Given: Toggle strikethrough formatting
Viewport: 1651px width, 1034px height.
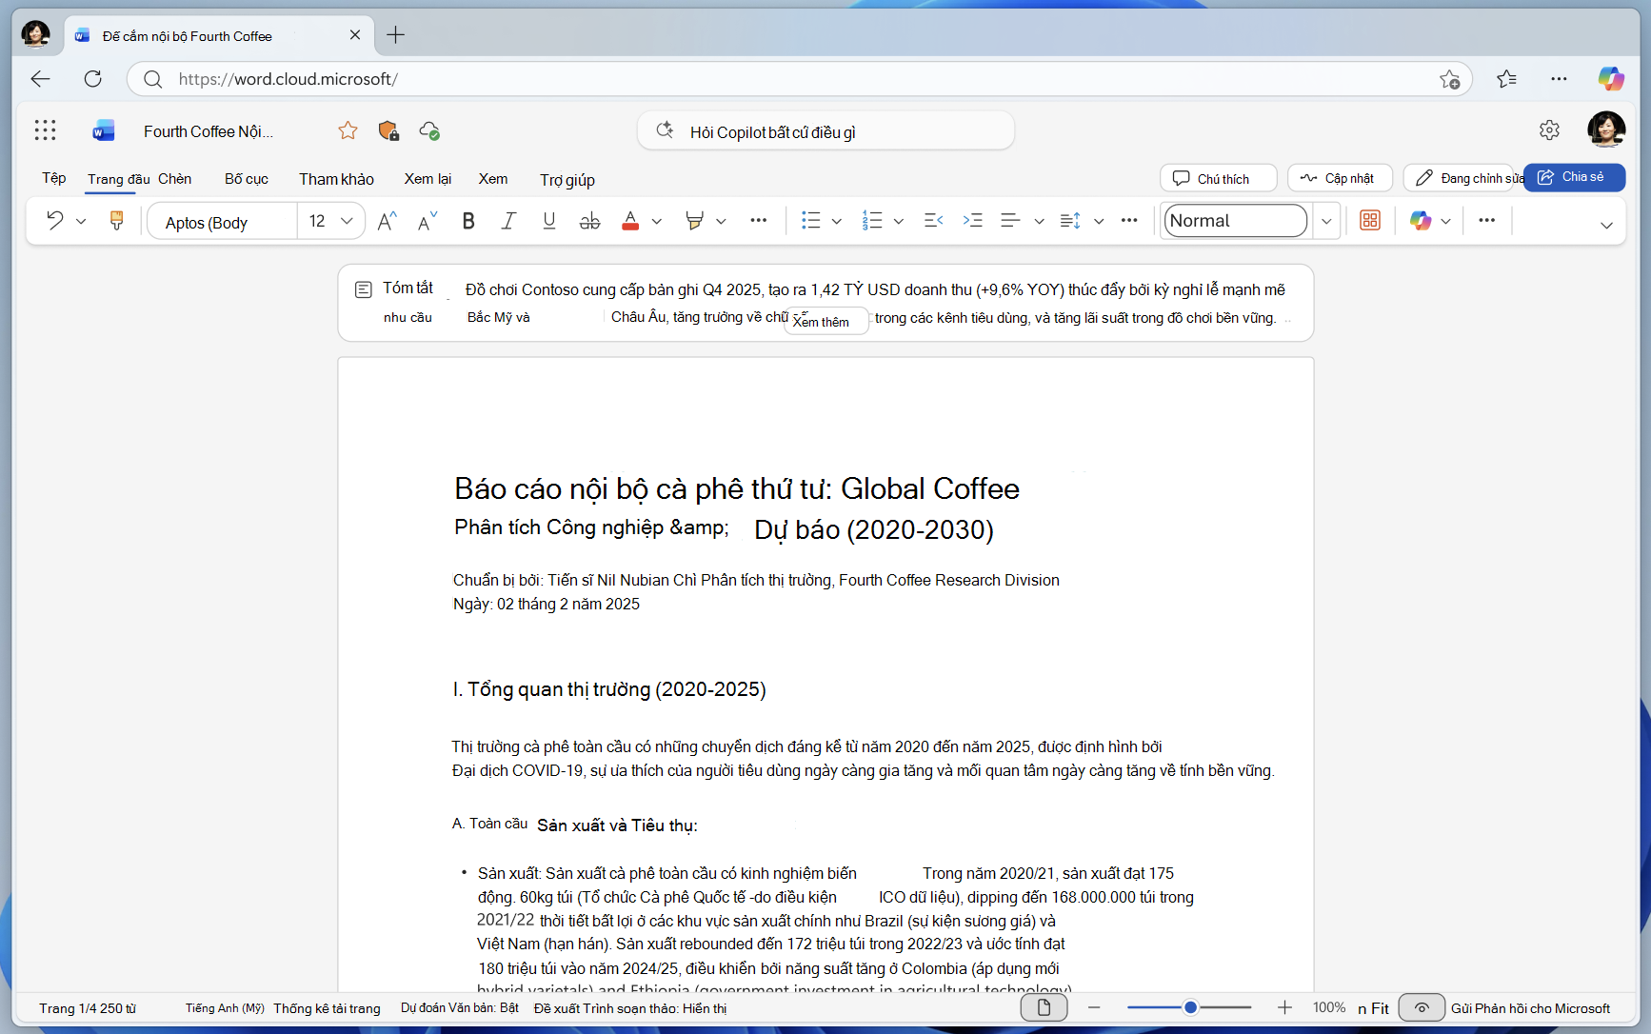Looking at the screenshot, I should pyautogui.click(x=590, y=221).
